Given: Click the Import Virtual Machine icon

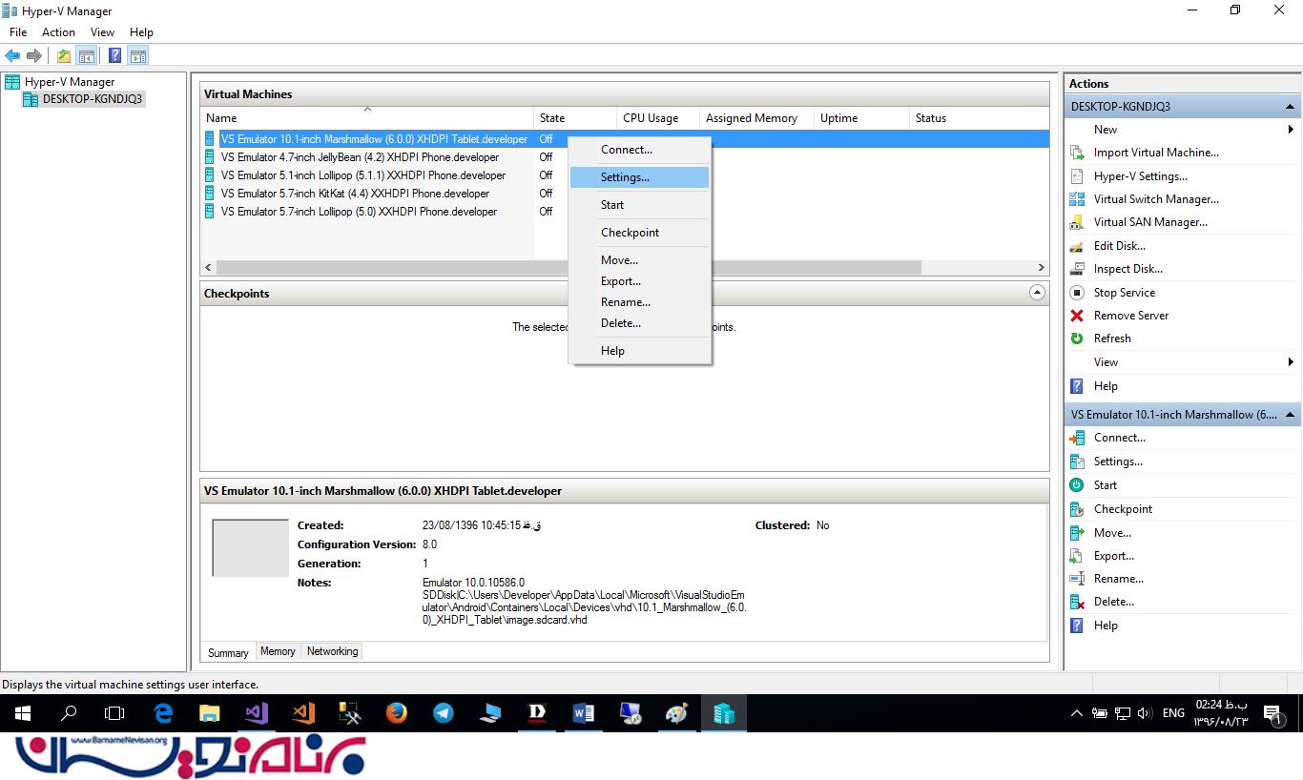Looking at the screenshot, I should coord(1077,153).
